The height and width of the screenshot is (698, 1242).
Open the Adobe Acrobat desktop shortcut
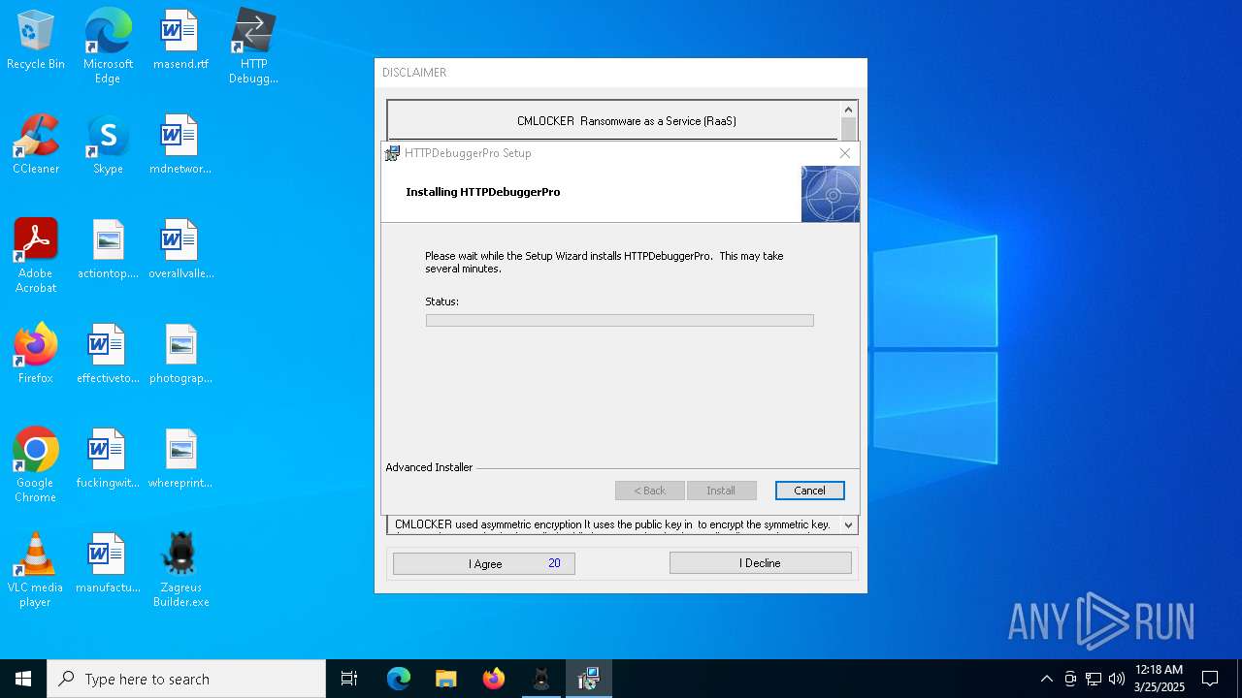click(36, 256)
